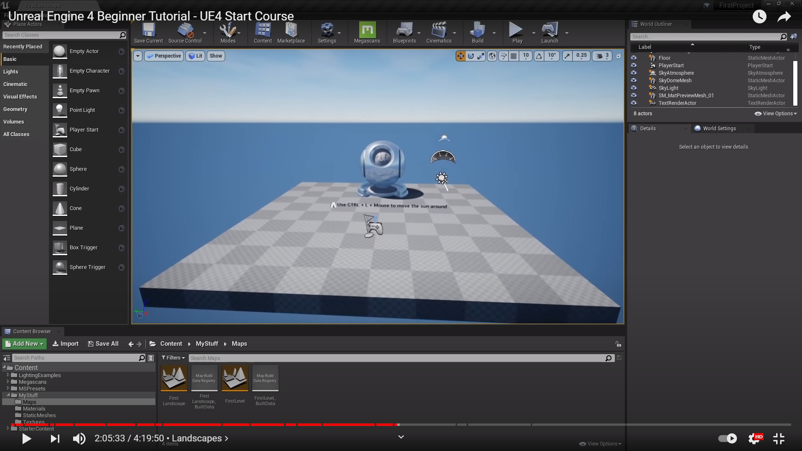Switch to the World Settings tab
This screenshot has width=802, height=451.
click(718, 129)
